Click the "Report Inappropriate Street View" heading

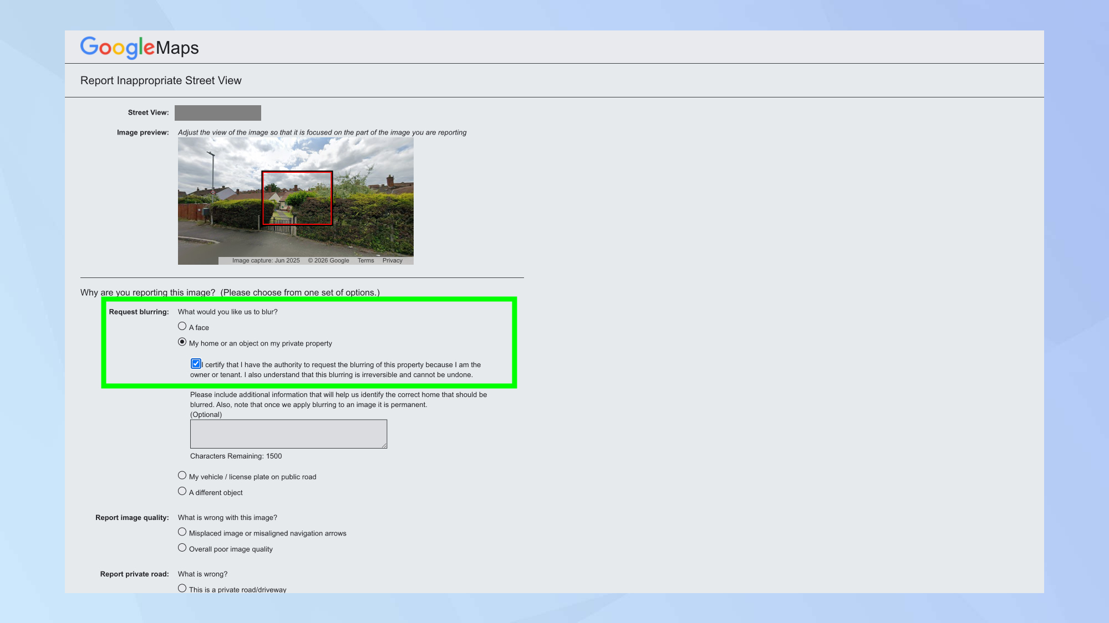click(x=161, y=81)
